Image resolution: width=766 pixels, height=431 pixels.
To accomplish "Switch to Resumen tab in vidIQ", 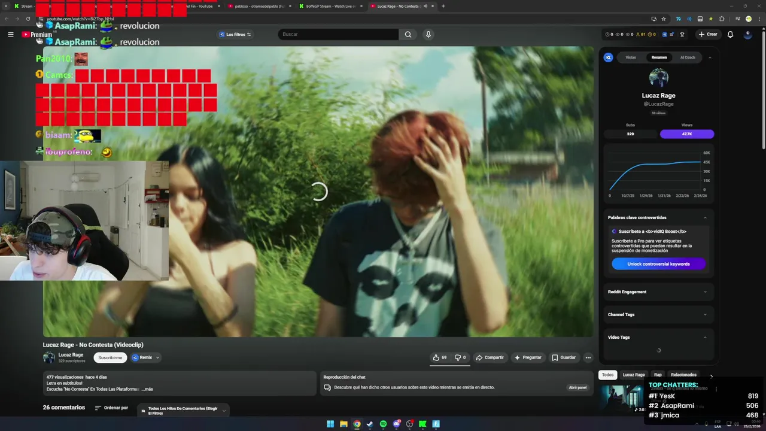I will coord(659,57).
